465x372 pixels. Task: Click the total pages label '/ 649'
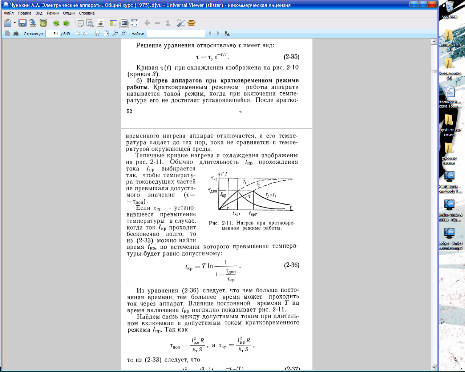pyautogui.click(x=66, y=34)
